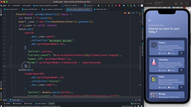Open the Run panel options (three dots)

click(x=136, y=100)
